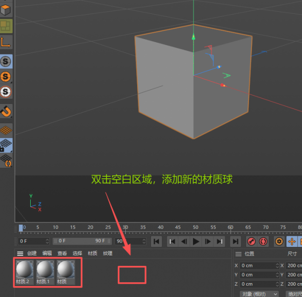Switch to Model mode cube icon
Image resolution: width=302 pixels, height=297 pixels.
pyautogui.click(x=6, y=9)
